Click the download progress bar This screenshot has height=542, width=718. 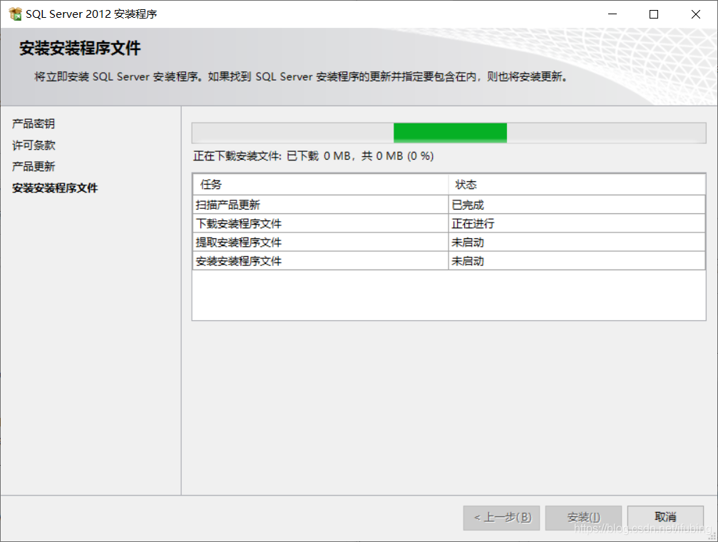(x=449, y=133)
